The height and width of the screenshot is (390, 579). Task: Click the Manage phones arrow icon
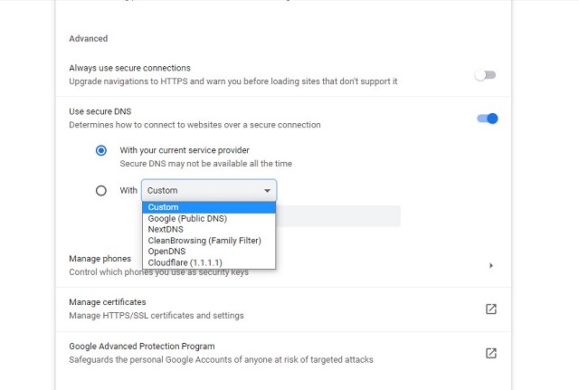pos(490,265)
